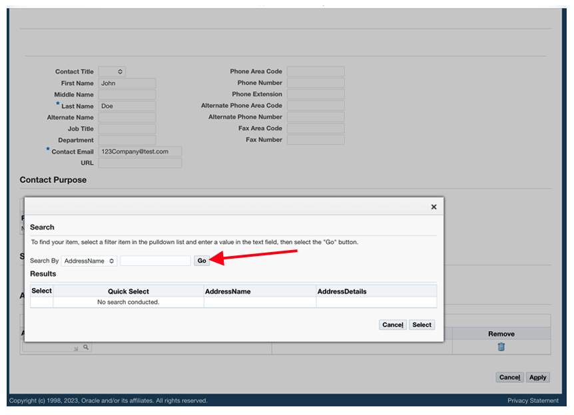
Task: Click the Fax Number field
Action: tap(316, 140)
